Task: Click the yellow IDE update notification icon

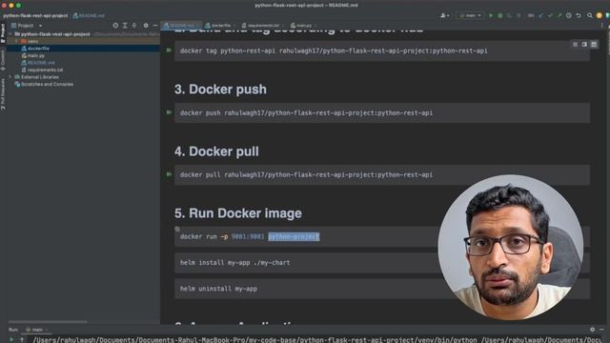Action: pos(600,15)
